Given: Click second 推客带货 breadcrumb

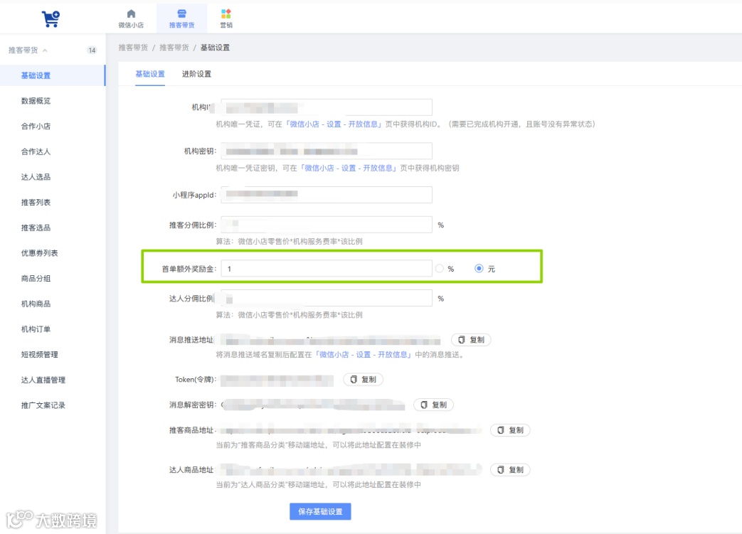Looking at the screenshot, I should tap(174, 48).
